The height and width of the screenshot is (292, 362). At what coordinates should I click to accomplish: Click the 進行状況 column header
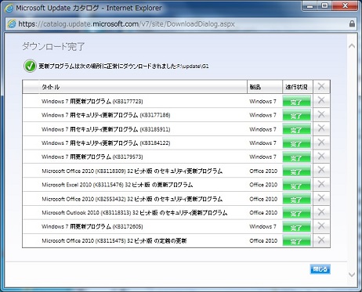[298, 87]
